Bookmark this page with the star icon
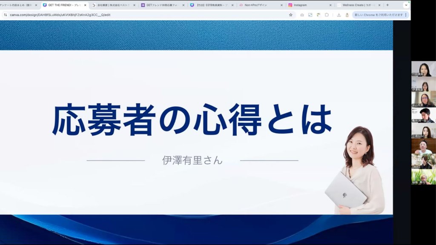The image size is (436, 245). click(291, 14)
